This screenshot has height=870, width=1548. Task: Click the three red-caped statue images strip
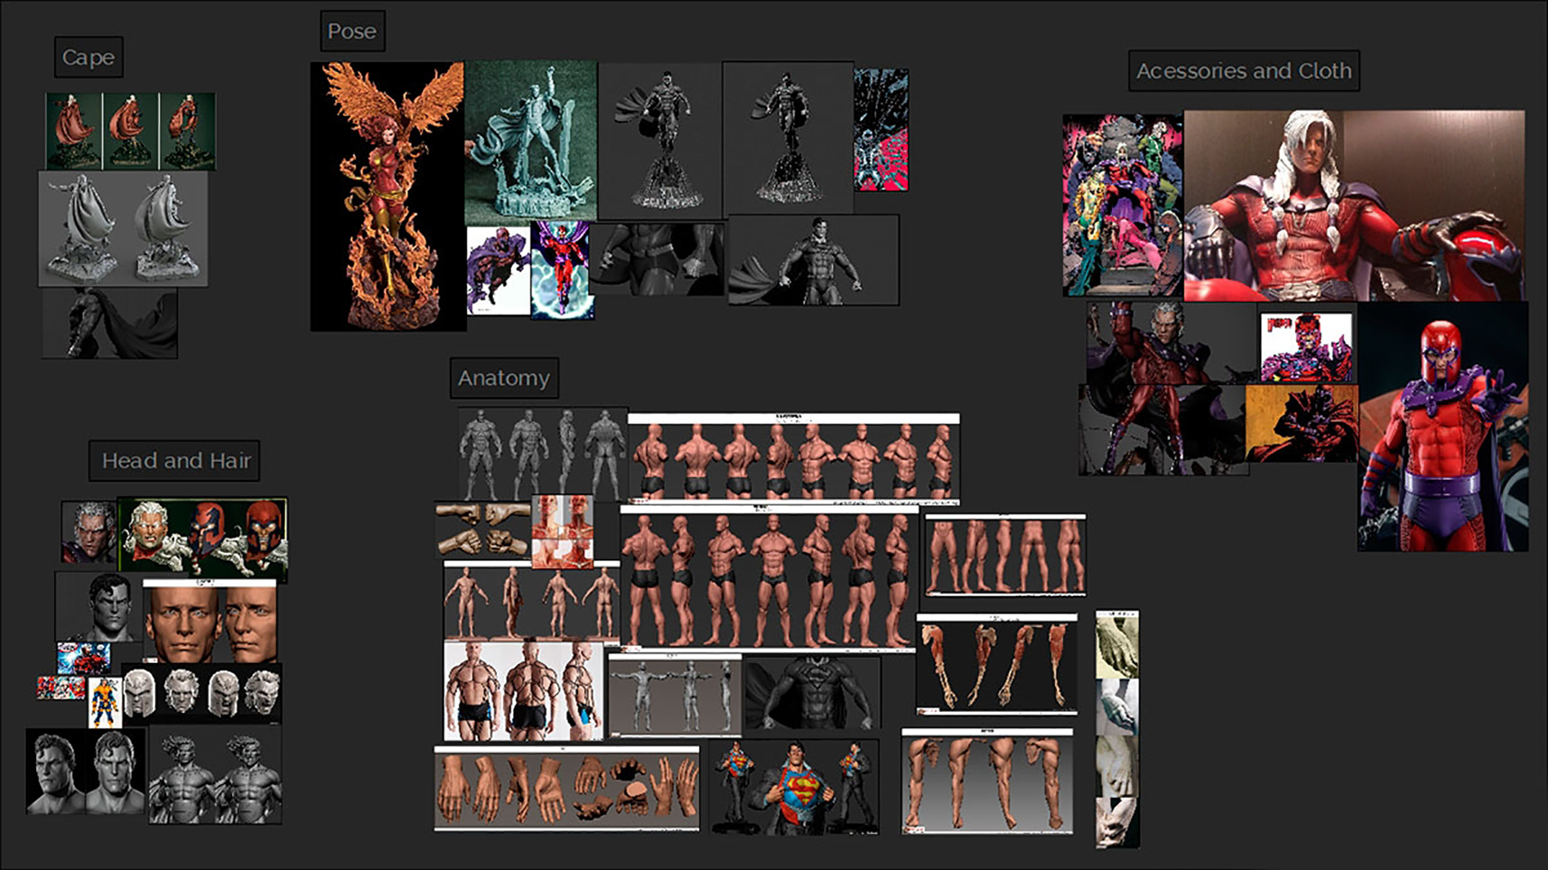pos(131,131)
